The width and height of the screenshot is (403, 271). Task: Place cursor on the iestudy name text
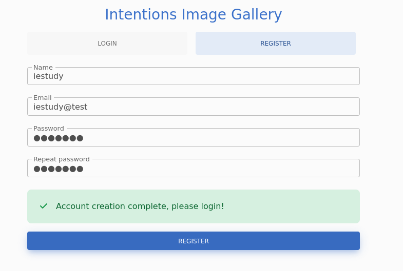pyautogui.click(x=48, y=76)
